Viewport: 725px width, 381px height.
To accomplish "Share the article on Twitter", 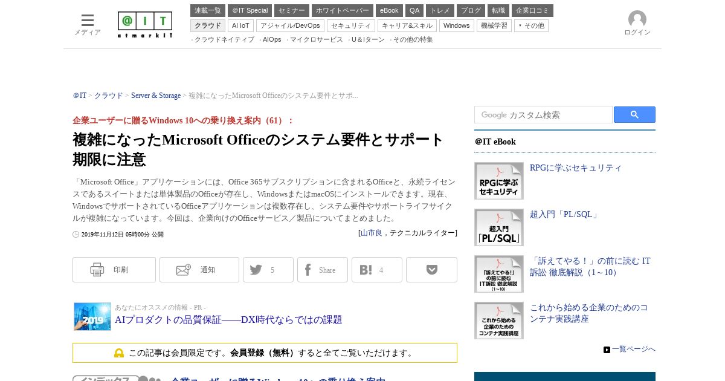I will point(268,270).
